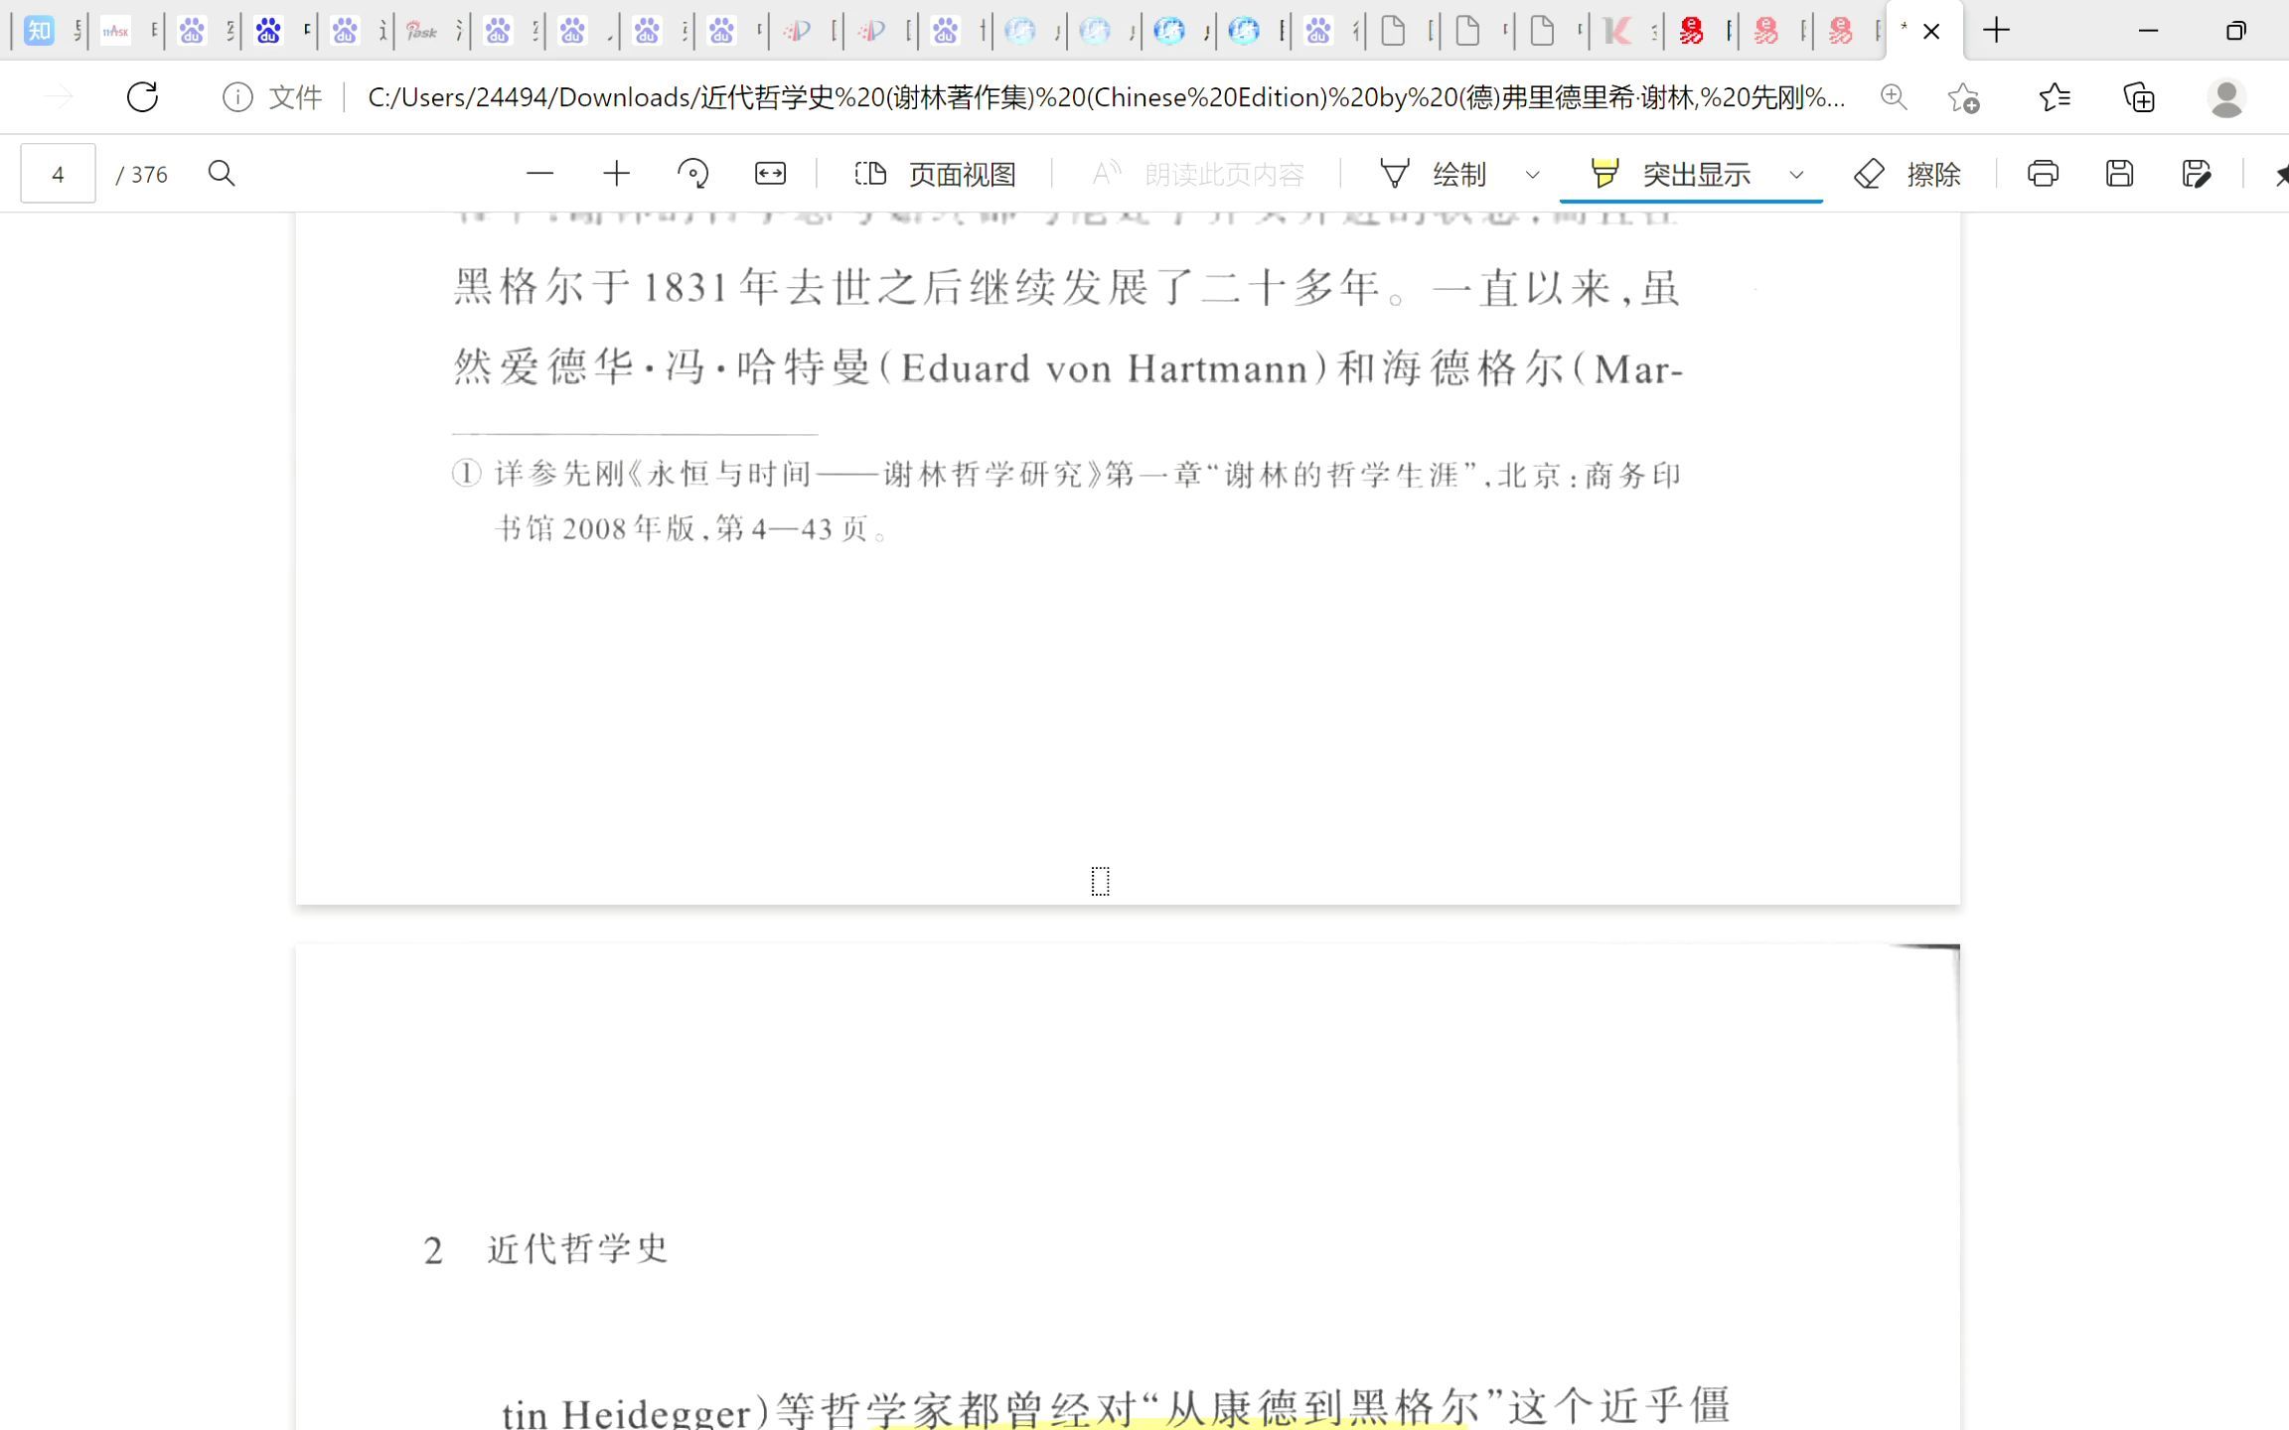
Task: Click footnote ① citing 永恒与时间
Action: pos(1066,475)
